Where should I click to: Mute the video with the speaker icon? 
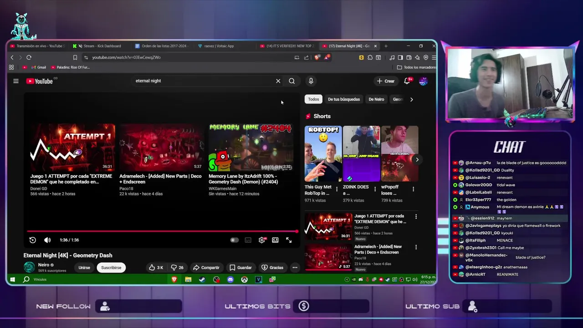tap(47, 240)
